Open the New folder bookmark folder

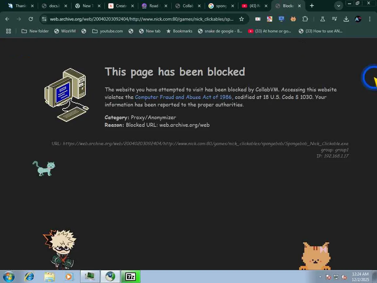click(x=35, y=31)
